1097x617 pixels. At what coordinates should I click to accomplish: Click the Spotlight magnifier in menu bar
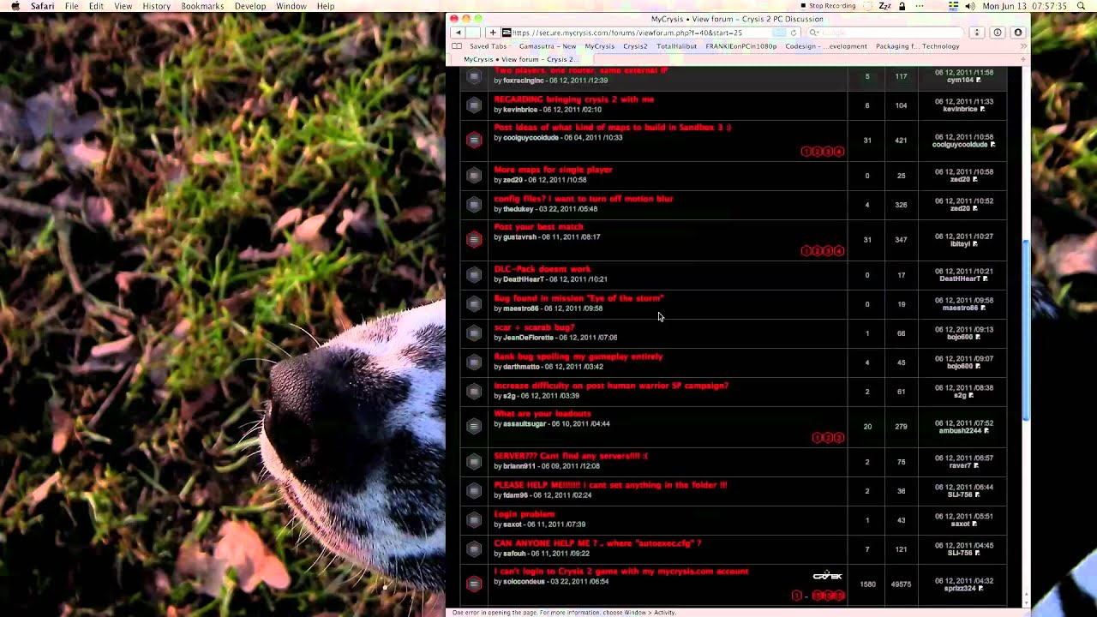coord(1081,6)
